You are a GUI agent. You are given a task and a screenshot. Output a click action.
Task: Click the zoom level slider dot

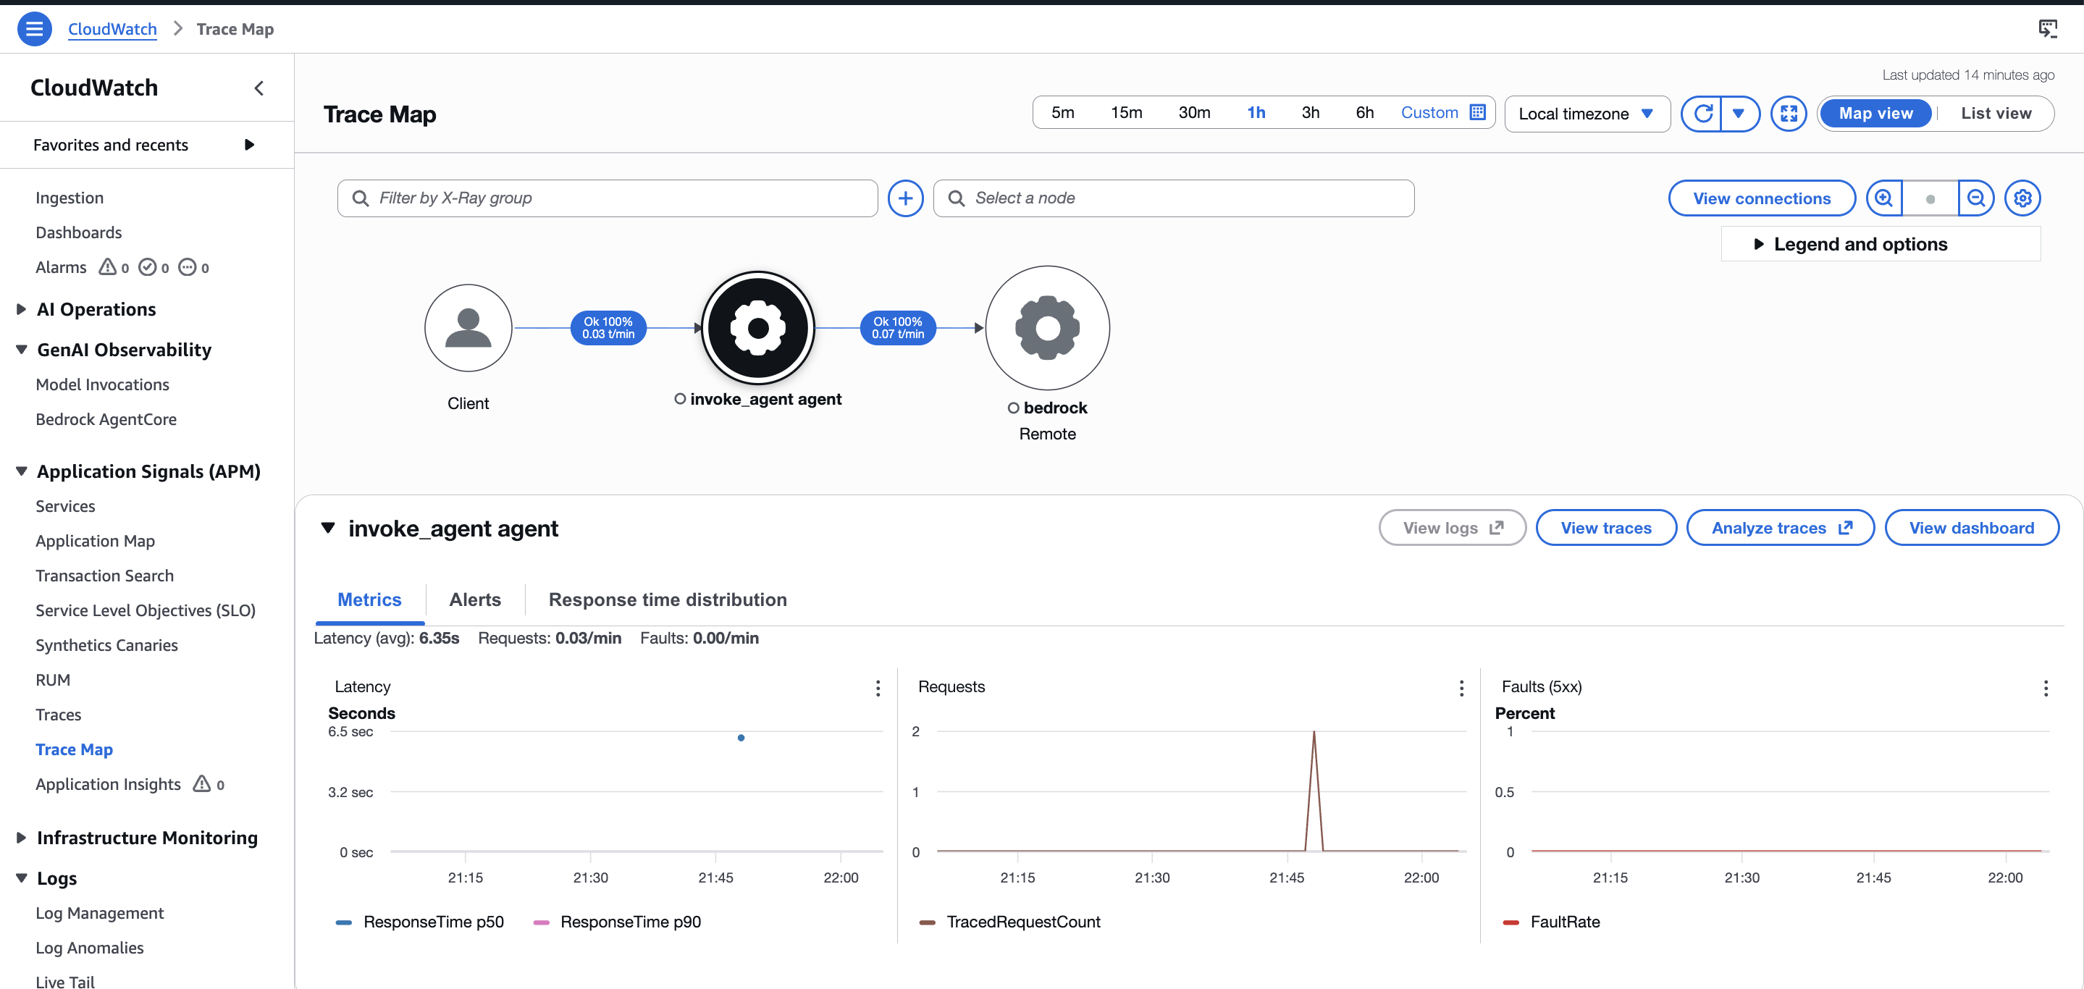tap(1930, 199)
